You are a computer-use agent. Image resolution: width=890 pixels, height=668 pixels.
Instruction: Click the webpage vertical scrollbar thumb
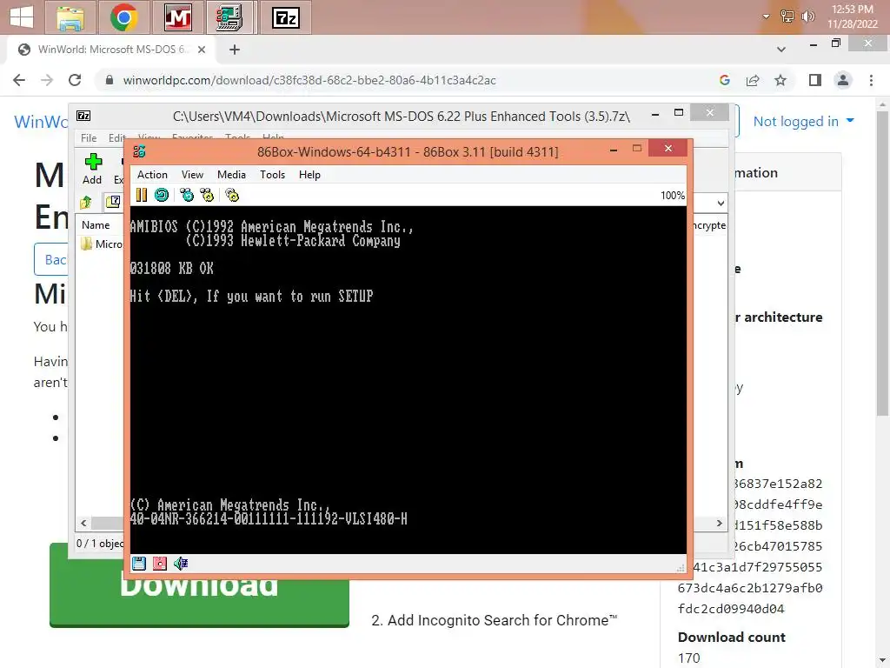click(882, 264)
